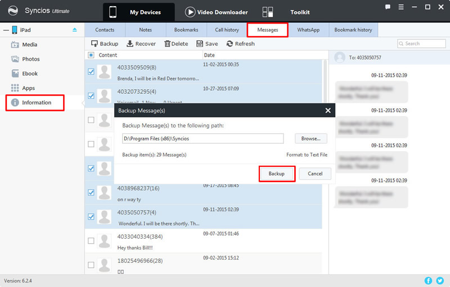Screen dimensions: 450x287
Task: Click the Delete toolbar button
Action: click(176, 44)
